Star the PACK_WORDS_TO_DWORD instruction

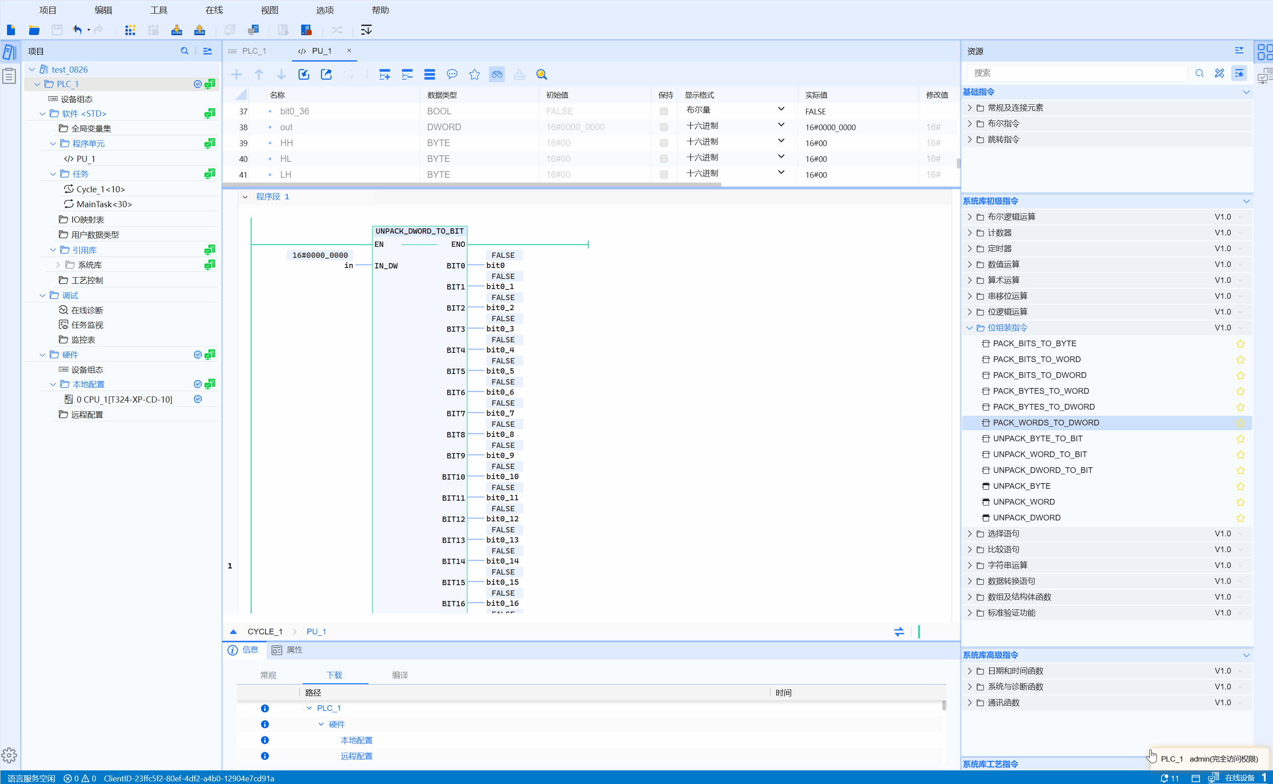pyautogui.click(x=1240, y=423)
